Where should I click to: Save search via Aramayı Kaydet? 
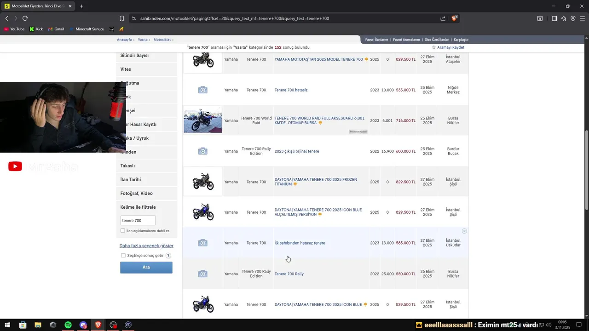pyautogui.click(x=450, y=47)
